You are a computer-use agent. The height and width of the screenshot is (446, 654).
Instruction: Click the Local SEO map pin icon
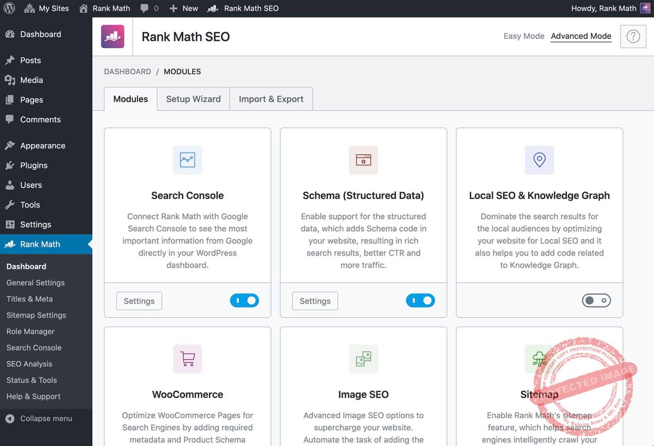click(540, 160)
